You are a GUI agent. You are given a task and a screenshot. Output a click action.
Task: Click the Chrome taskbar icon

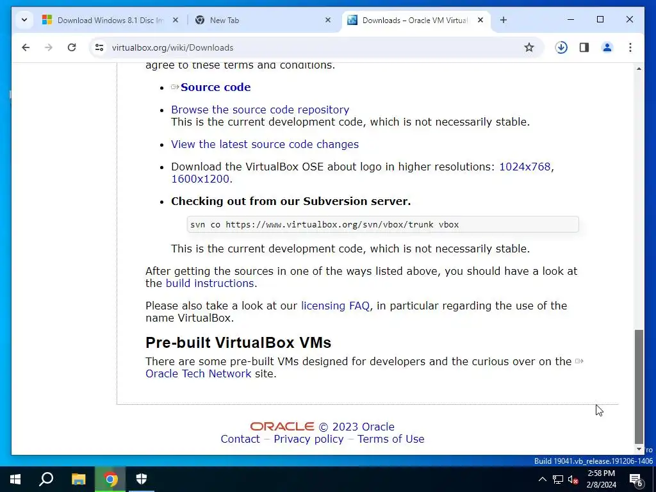110,479
